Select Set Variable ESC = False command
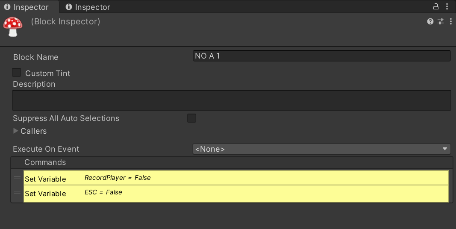456x229 pixels. pyautogui.click(x=236, y=194)
